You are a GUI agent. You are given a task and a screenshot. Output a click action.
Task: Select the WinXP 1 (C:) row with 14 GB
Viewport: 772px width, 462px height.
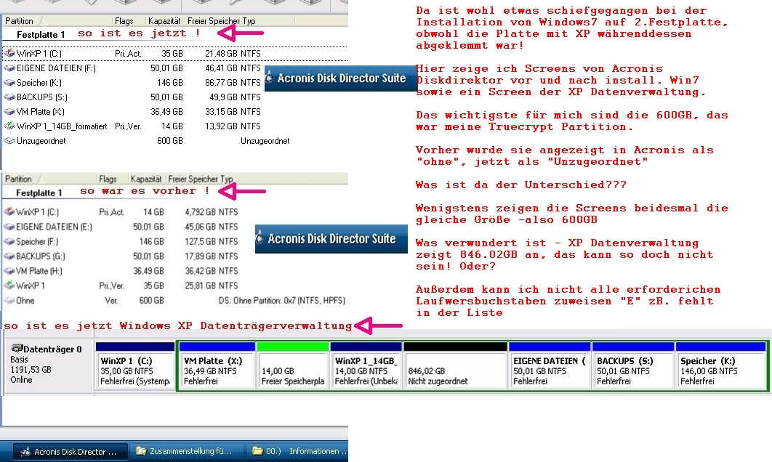click(174, 212)
